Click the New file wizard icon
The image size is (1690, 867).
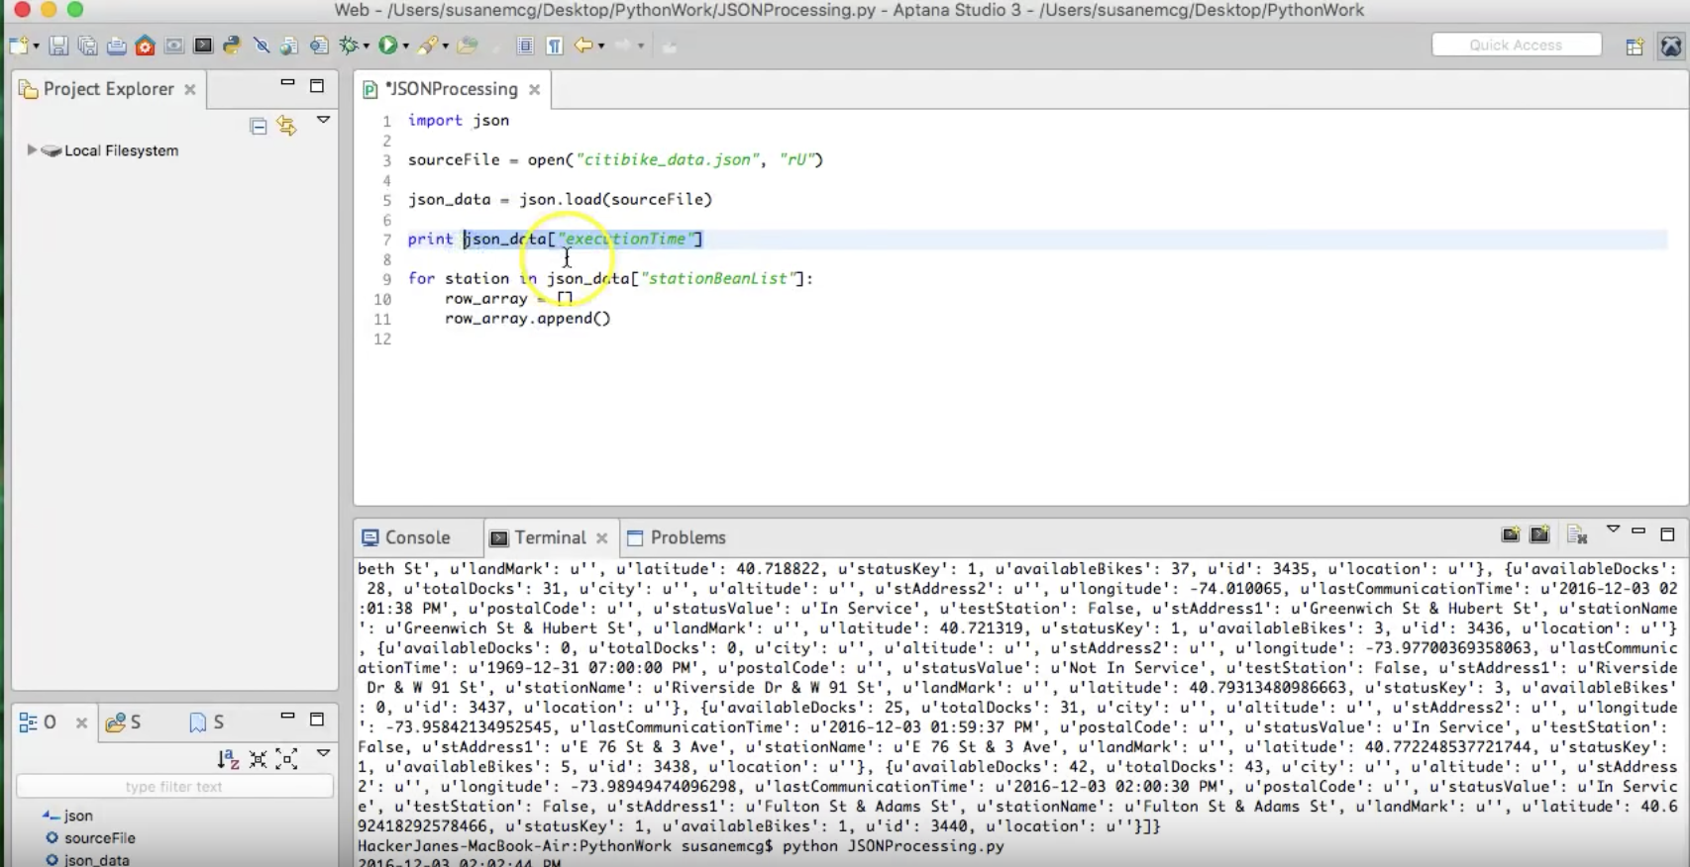19,46
